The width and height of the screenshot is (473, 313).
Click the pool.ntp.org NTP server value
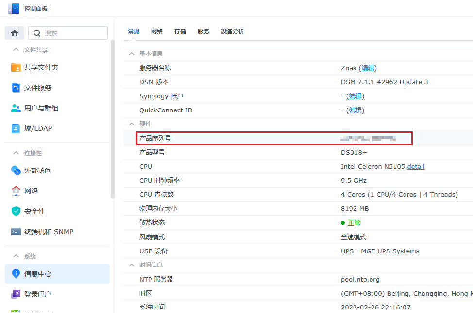[360, 279]
